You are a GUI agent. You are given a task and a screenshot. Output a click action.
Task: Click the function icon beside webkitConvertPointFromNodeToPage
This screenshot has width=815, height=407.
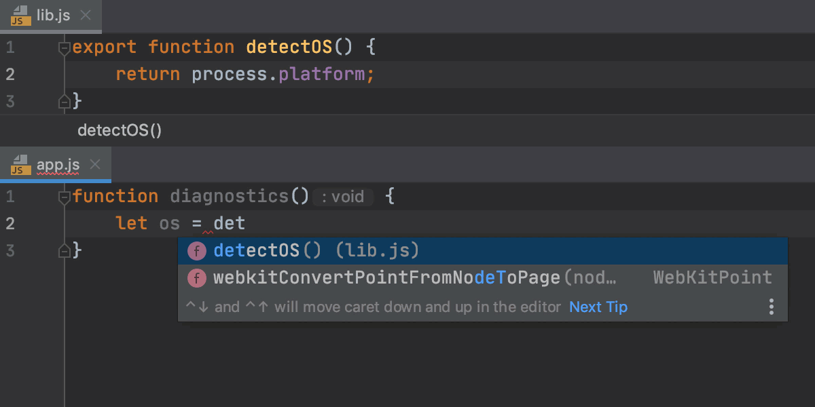coord(196,277)
